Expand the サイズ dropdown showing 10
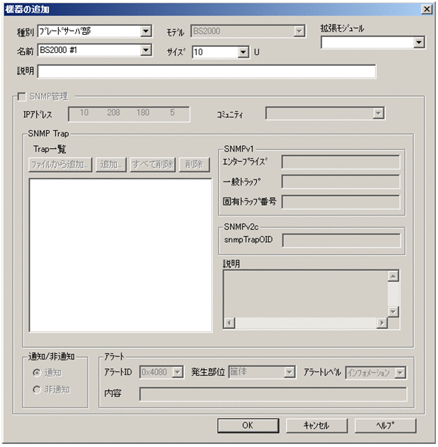Image resolution: width=438 pixels, height=447 pixels. click(243, 52)
